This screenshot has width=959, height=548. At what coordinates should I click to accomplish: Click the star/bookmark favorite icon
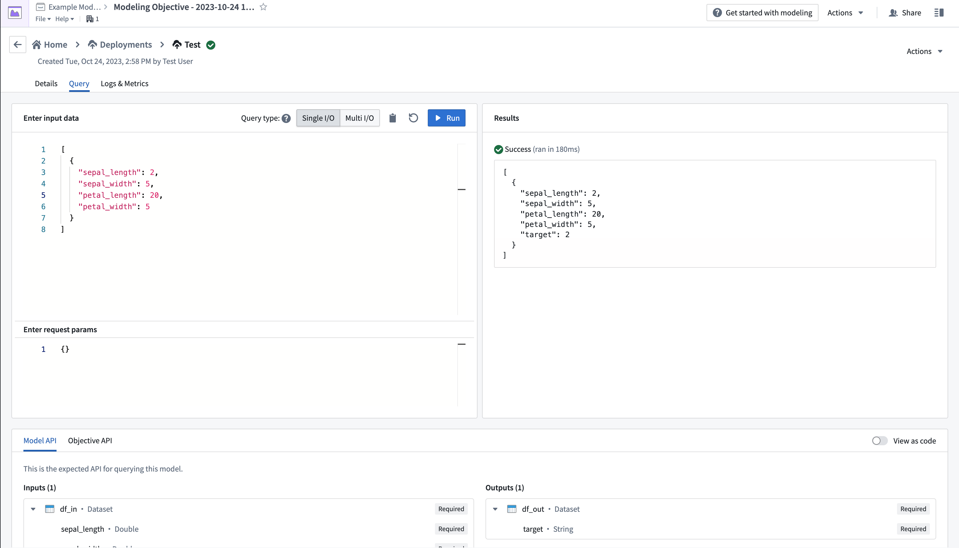(263, 7)
